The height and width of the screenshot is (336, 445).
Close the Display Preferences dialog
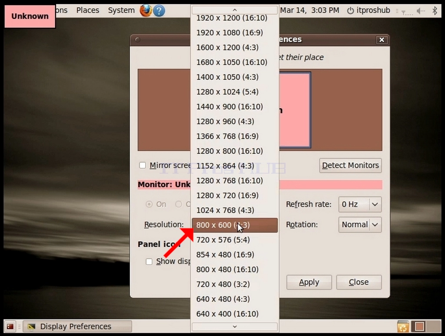coord(382,40)
